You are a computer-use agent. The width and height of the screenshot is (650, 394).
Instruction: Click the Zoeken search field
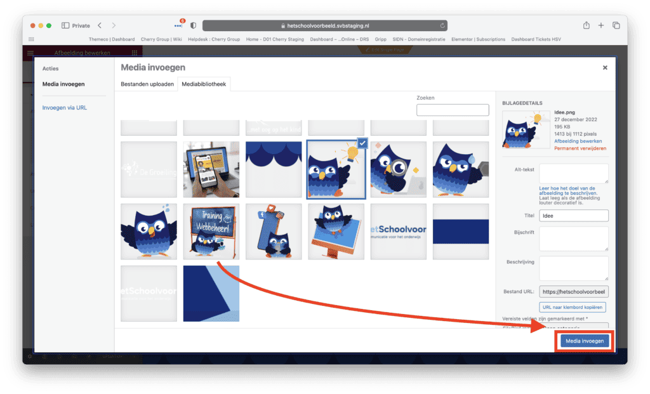453,110
